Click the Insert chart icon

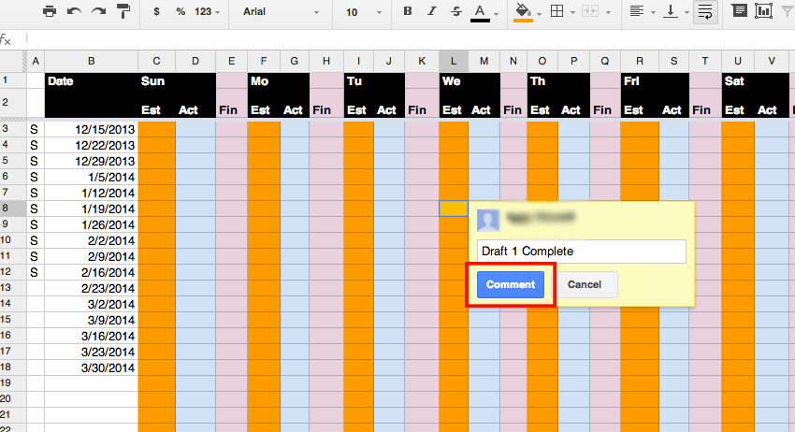pyautogui.click(x=763, y=10)
